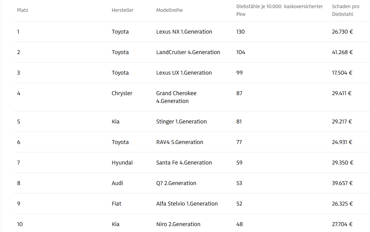Select 'Santa Fe 4.Generation' cell
Image resolution: width=370 pixels, height=232 pixels.
click(184, 162)
